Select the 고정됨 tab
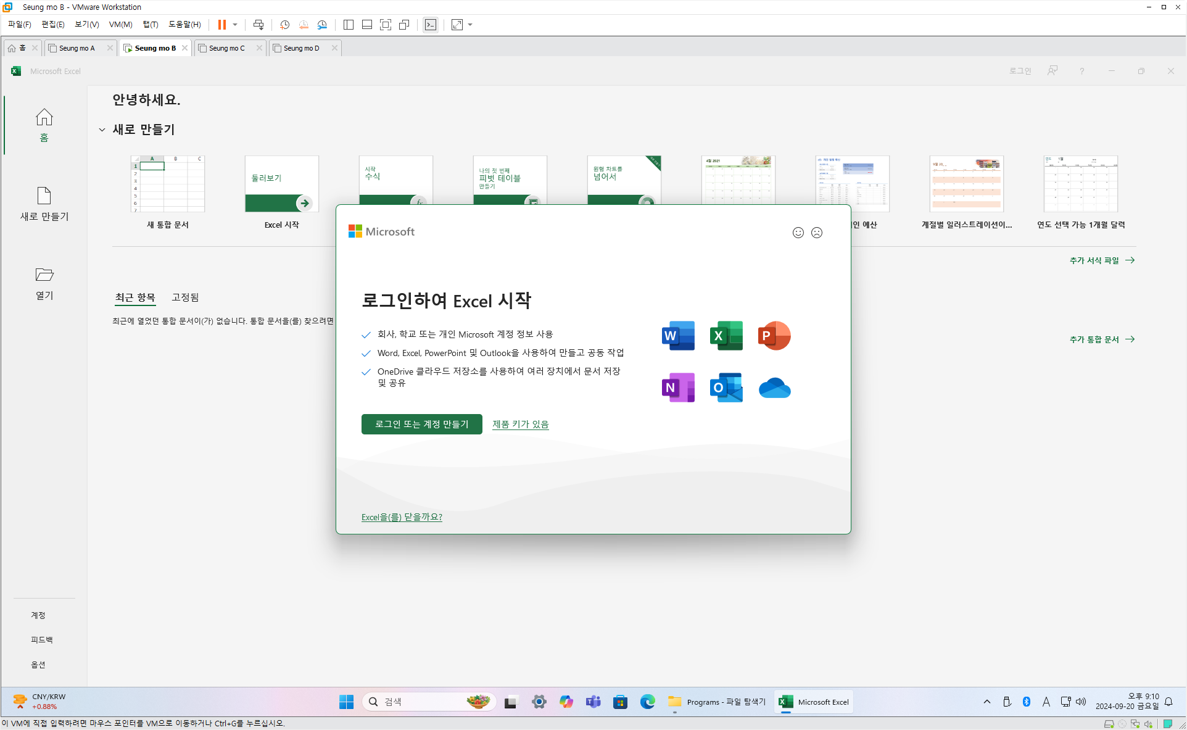 [185, 297]
